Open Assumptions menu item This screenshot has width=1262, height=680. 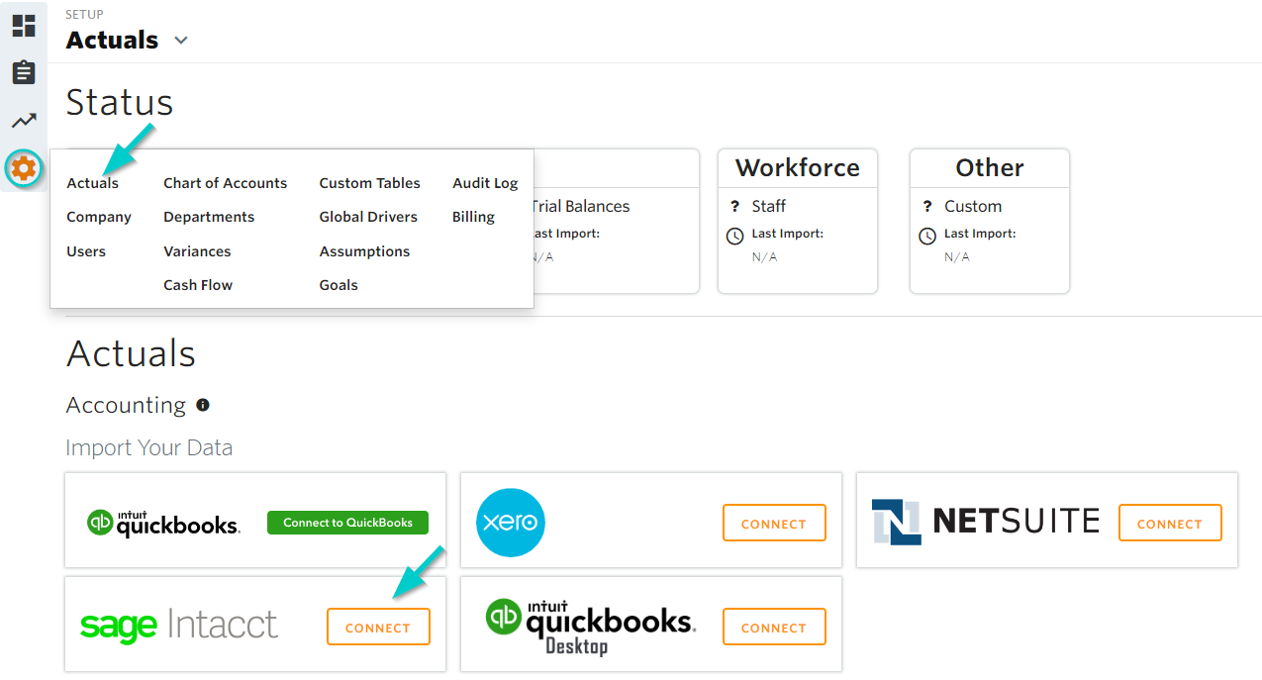364,251
